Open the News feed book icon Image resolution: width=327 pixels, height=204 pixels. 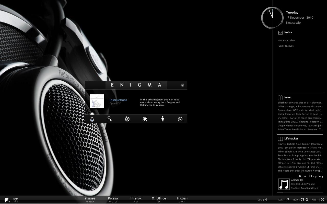(x=280, y=97)
